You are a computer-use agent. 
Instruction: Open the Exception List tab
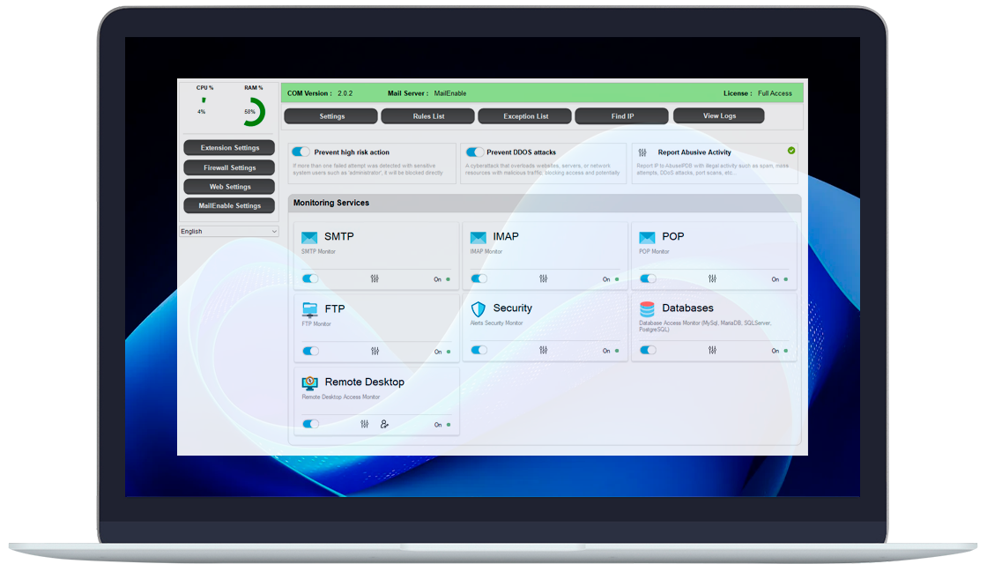tap(525, 116)
